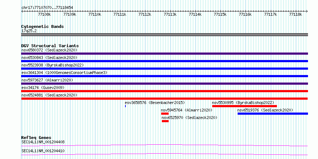
Task: Click the 77114k ruler tick label
Action: (195, 14)
